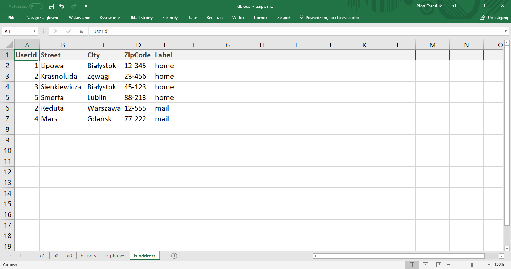Viewport: 511px width, 269px height.
Task: Switch to Page Break Preview icon
Action: point(439,265)
